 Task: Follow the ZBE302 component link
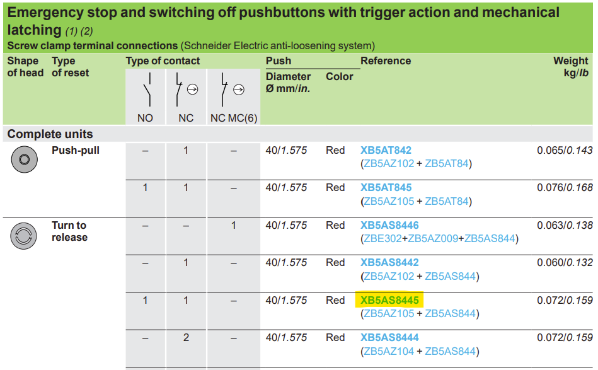[x=382, y=239]
